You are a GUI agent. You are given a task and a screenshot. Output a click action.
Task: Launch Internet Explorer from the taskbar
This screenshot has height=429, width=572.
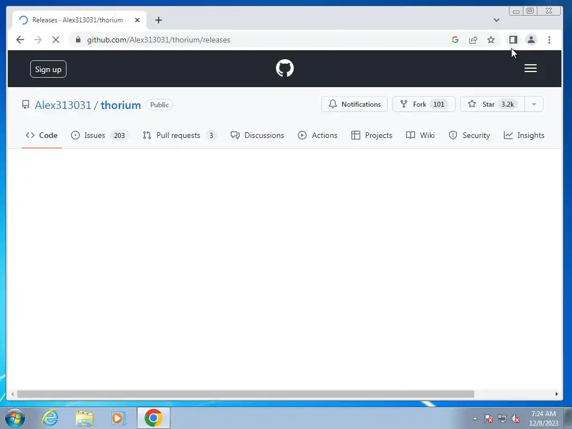(x=50, y=418)
